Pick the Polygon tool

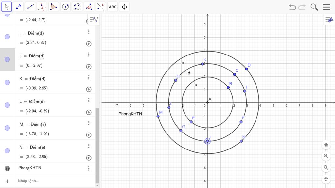tap(54, 7)
